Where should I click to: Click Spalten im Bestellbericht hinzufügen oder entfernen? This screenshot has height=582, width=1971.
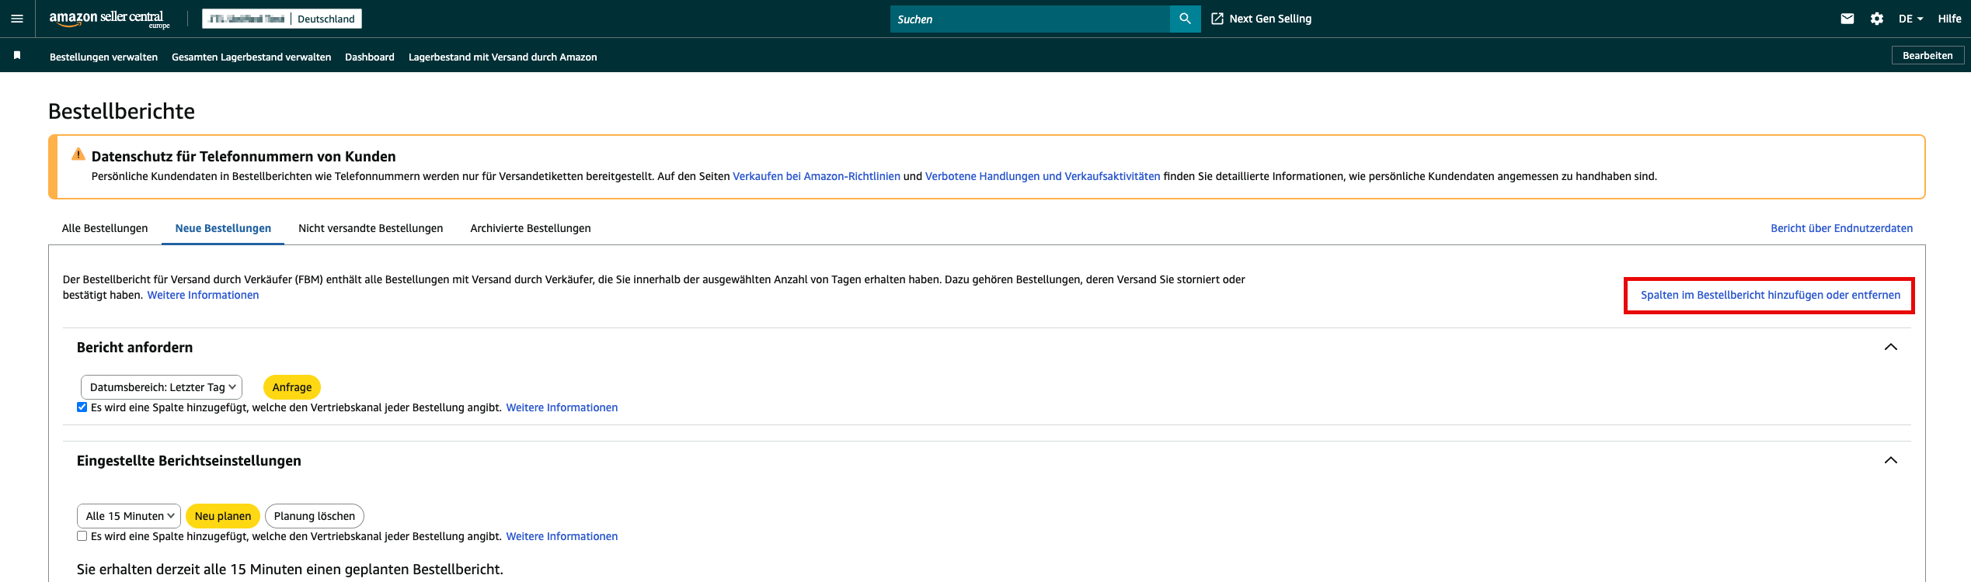pyautogui.click(x=1770, y=295)
